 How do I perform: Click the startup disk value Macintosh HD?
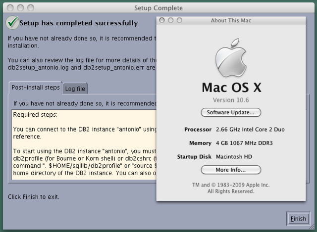tap(234, 157)
